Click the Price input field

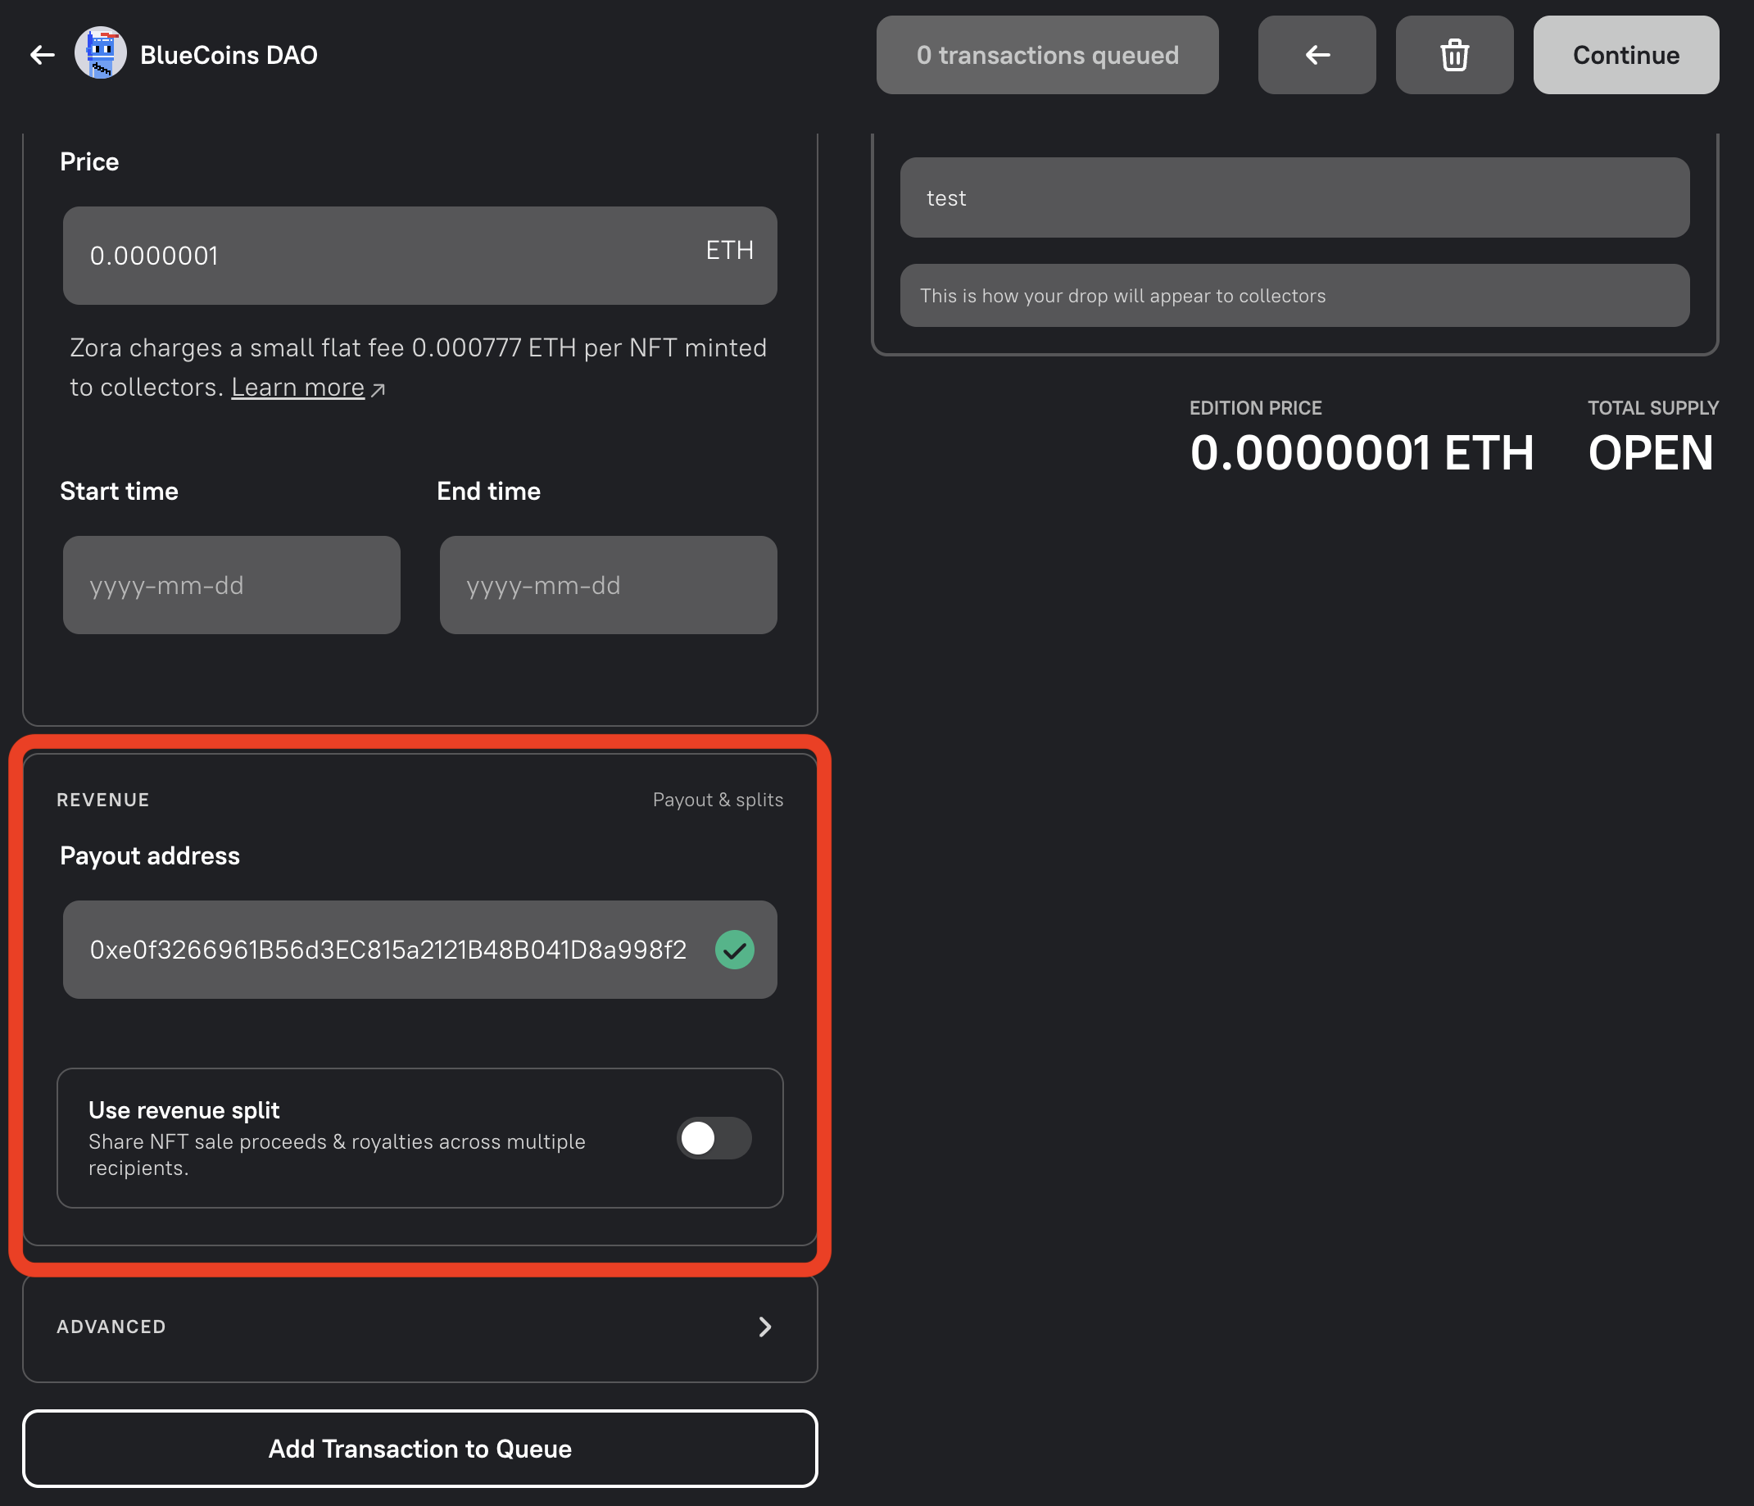(x=420, y=256)
